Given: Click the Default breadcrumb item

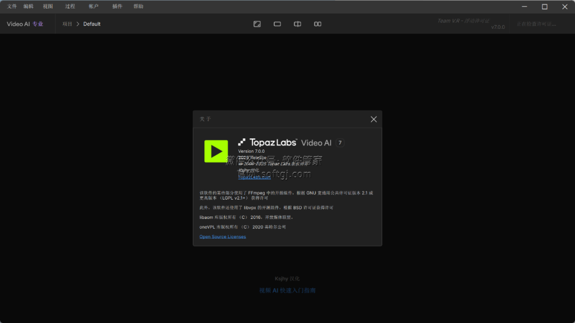Looking at the screenshot, I should click(x=92, y=24).
